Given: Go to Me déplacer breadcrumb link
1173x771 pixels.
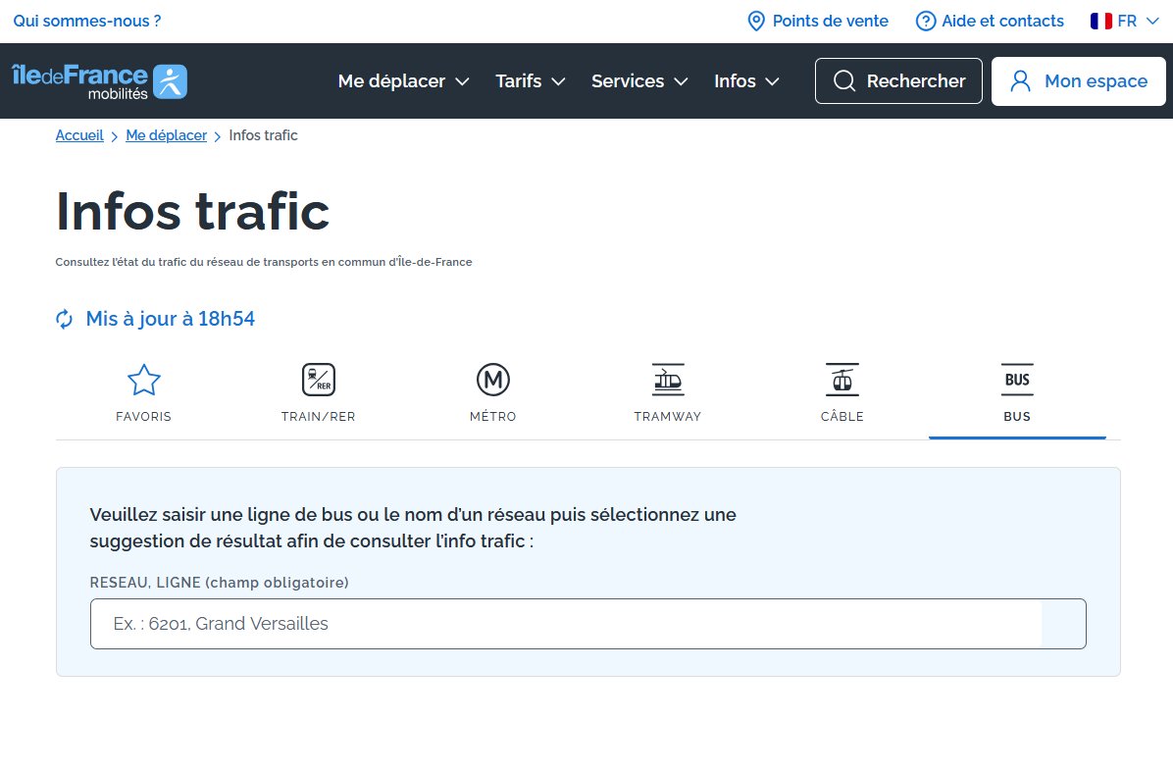Looking at the screenshot, I should (166, 135).
